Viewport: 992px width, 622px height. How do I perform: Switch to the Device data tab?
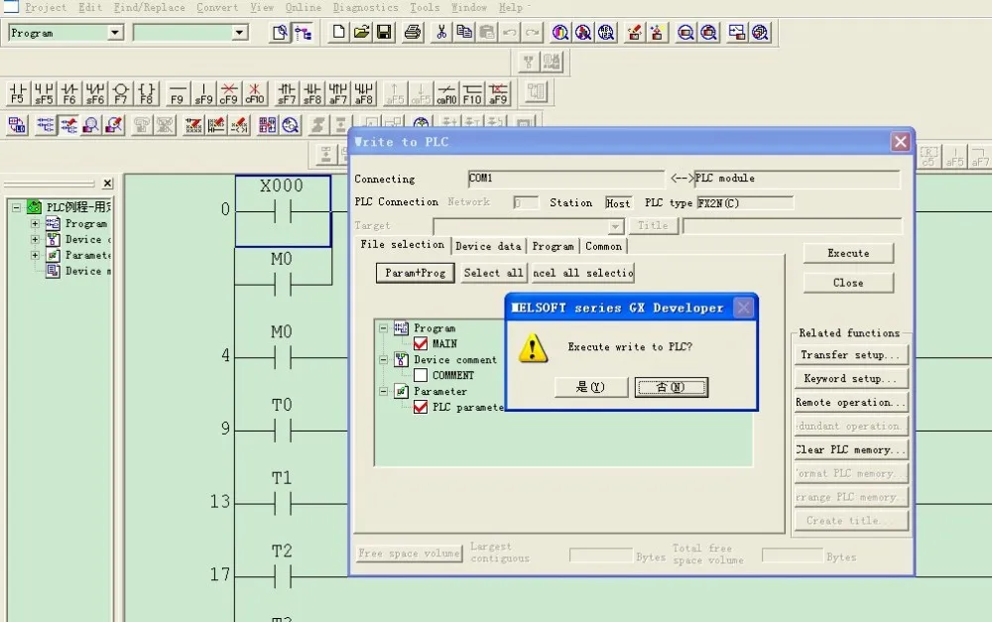pyautogui.click(x=488, y=246)
